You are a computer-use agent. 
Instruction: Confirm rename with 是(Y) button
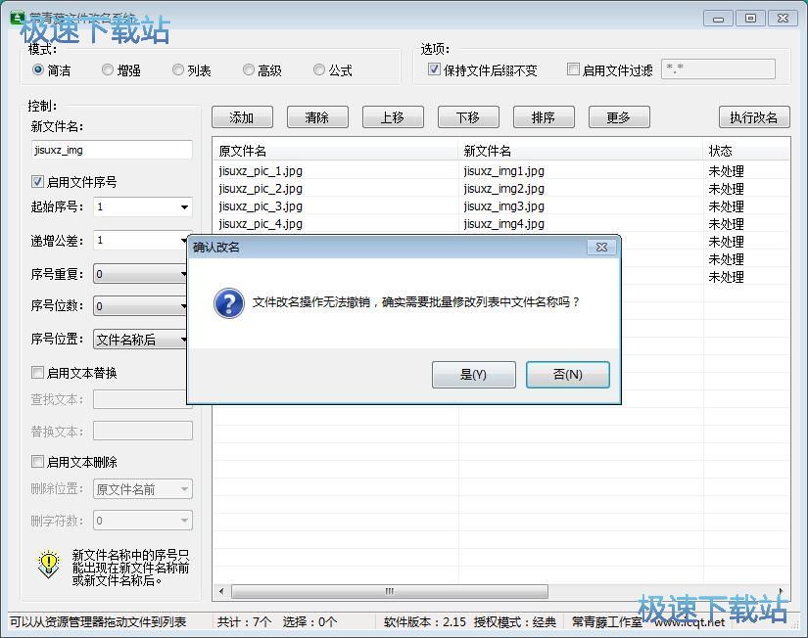point(474,375)
